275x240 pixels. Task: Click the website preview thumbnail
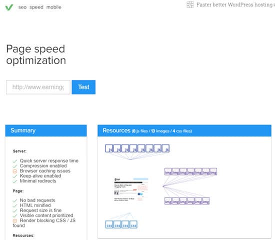pos(131,189)
